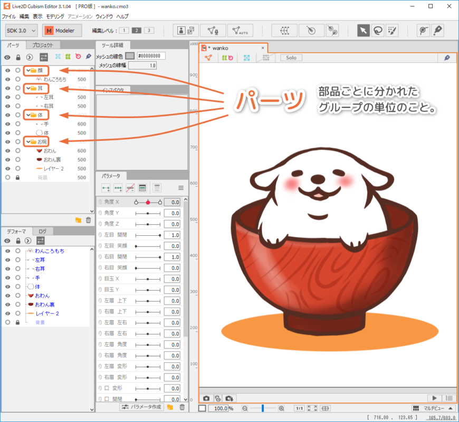459x422 pixels.
Task: Toggle visibility of レイヤー 2 part
Action: pyautogui.click(x=7, y=169)
